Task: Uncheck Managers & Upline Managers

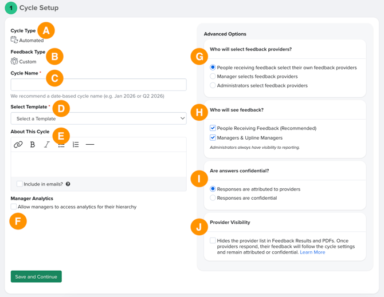Action: 213,137
